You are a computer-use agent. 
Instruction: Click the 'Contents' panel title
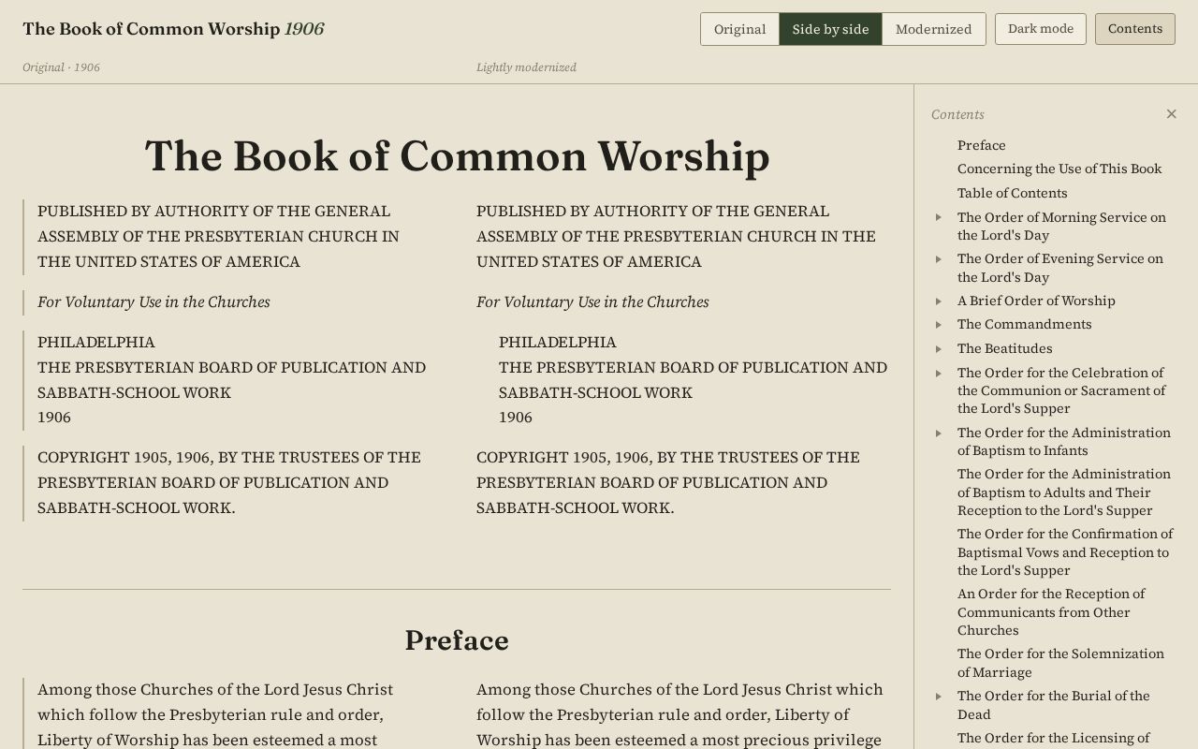(x=957, y=114)
